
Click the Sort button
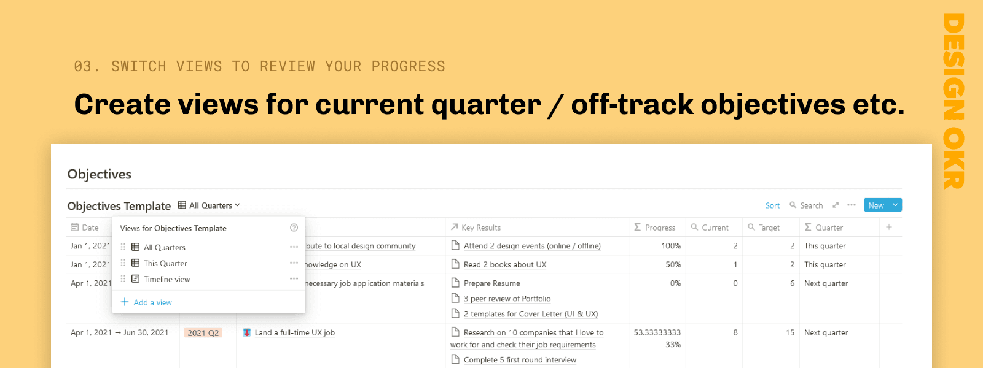pyautogui.click(x=772, y=205)
